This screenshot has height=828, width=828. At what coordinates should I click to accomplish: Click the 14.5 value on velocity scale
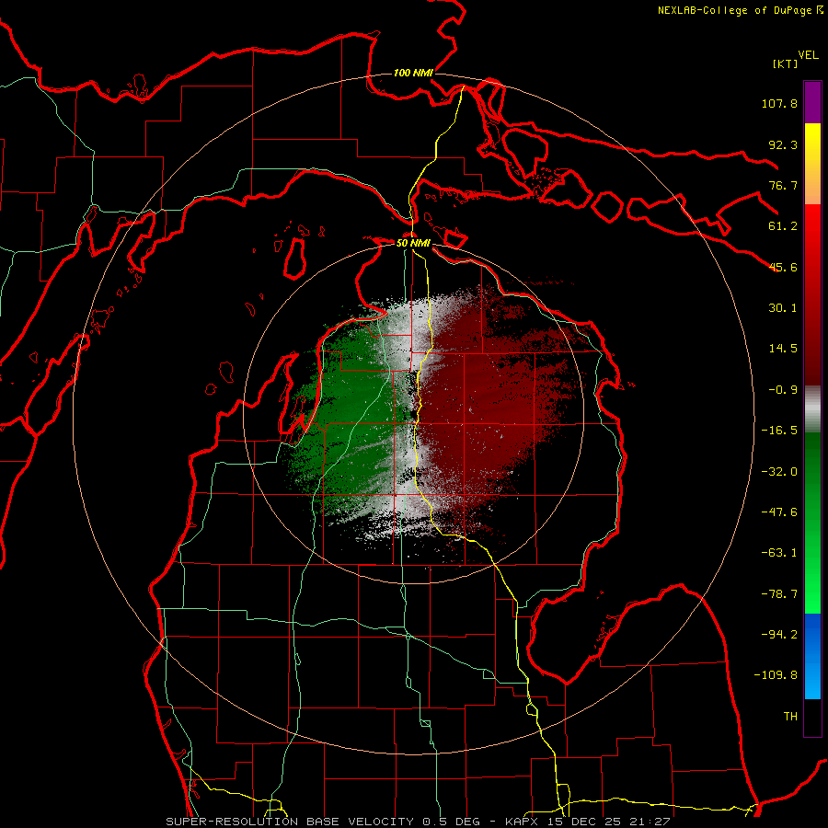click(x=783, y=349)
